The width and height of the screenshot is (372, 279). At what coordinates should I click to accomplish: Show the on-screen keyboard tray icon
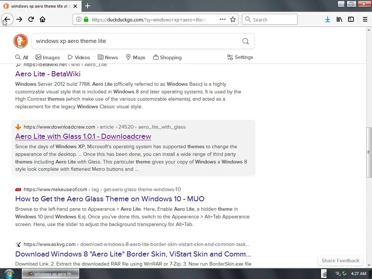coord(324,274)
